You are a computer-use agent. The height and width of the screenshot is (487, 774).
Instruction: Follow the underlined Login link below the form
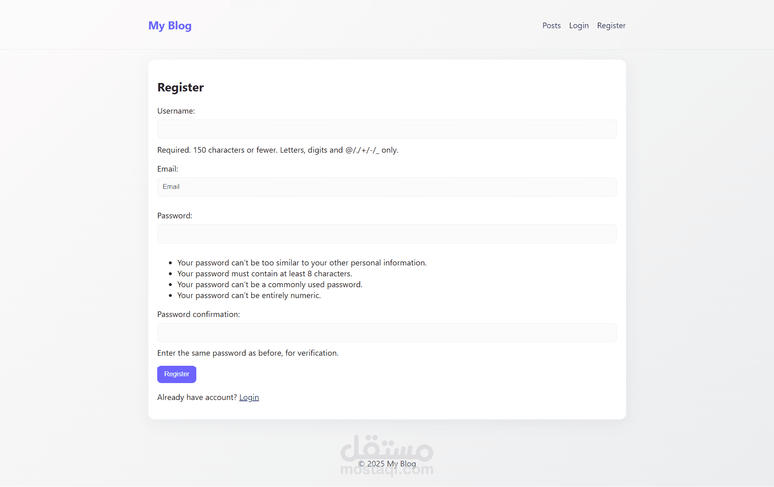[249, 397]
